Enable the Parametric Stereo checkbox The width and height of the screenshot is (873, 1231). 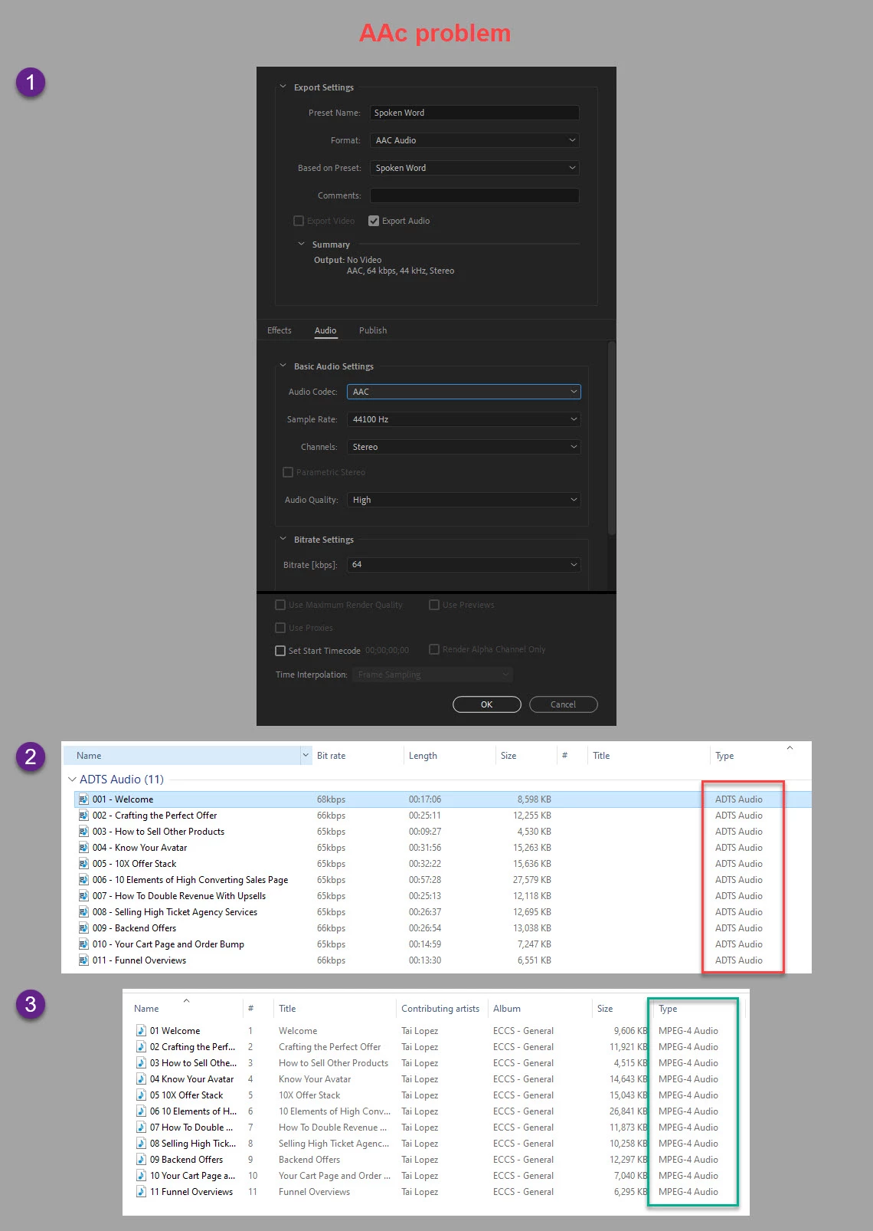(288, 472)
